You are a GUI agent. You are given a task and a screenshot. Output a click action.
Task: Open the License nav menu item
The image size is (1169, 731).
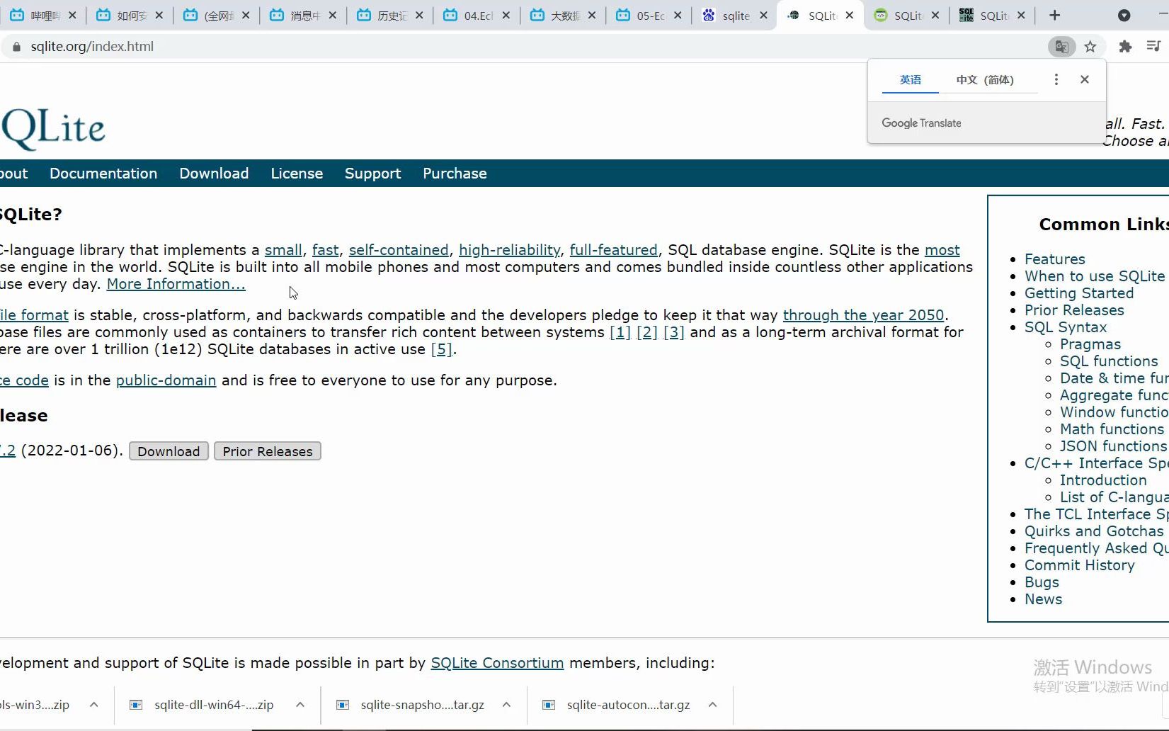297,174
